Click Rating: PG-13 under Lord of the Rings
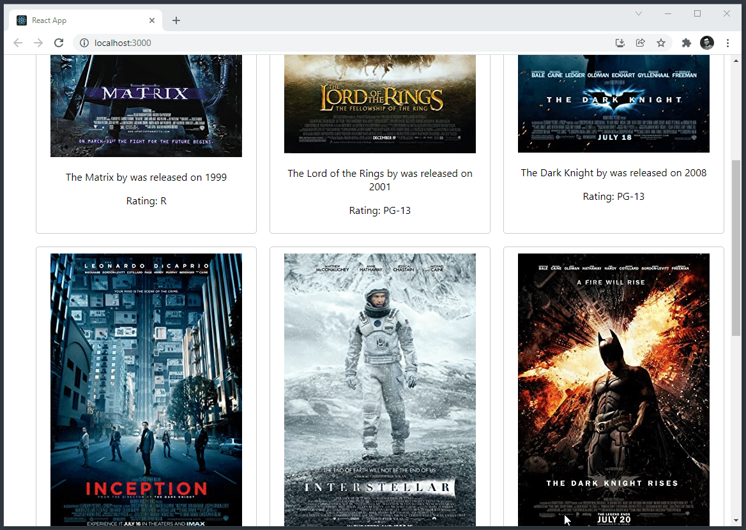The image size is (746, 530). 379,211
